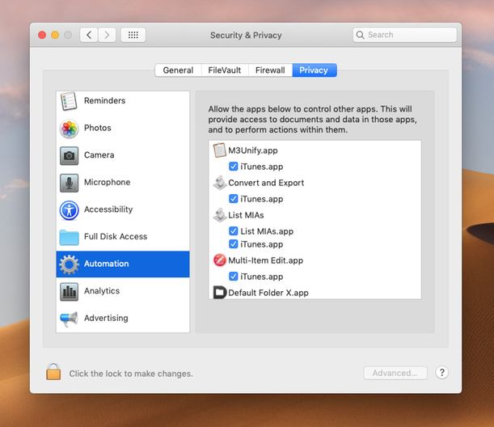Image resolution: width=494 pixels, height=427 pixels.
Task: Click the red Multi-Item Edit.app icon
Action: 220,260
